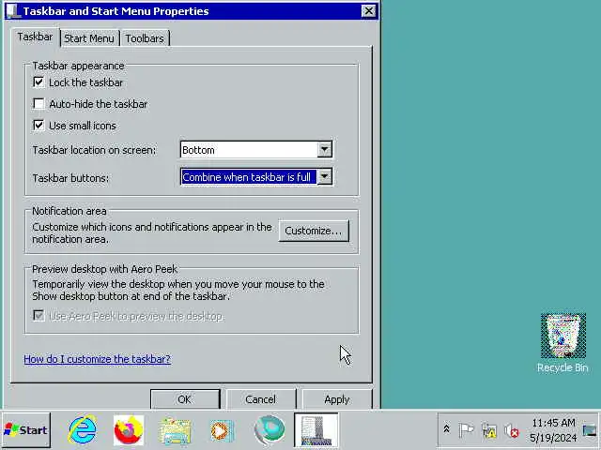Click the Apply button
This screenshot has width=601, height=450.
[337, 399]
